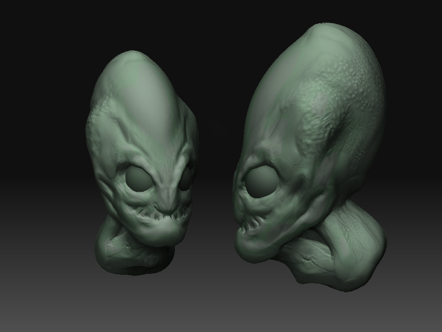Click the eyeball of the side-profile alien
This screenshot has width=442, height=332.
pyautogui.click(x=262, y=182)
